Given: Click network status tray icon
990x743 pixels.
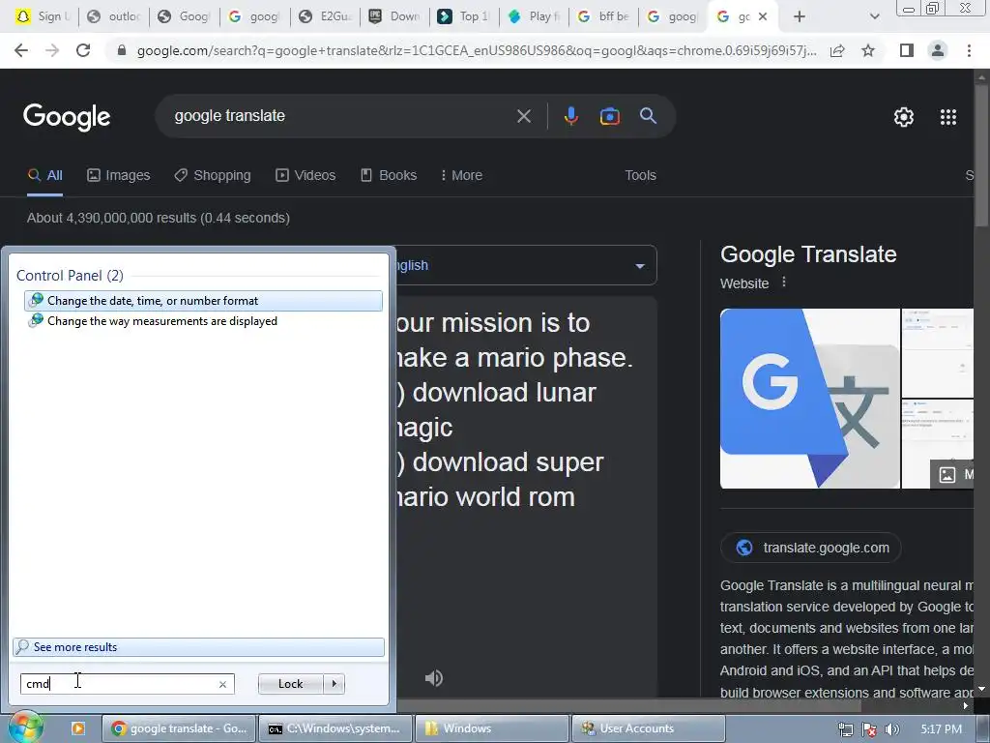Looking at the screenshot, I should pos(845,729).
